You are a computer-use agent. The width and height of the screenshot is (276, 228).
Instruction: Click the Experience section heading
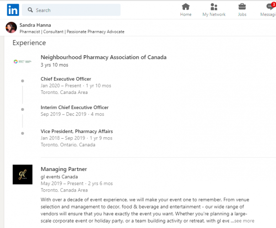[29, 43]
